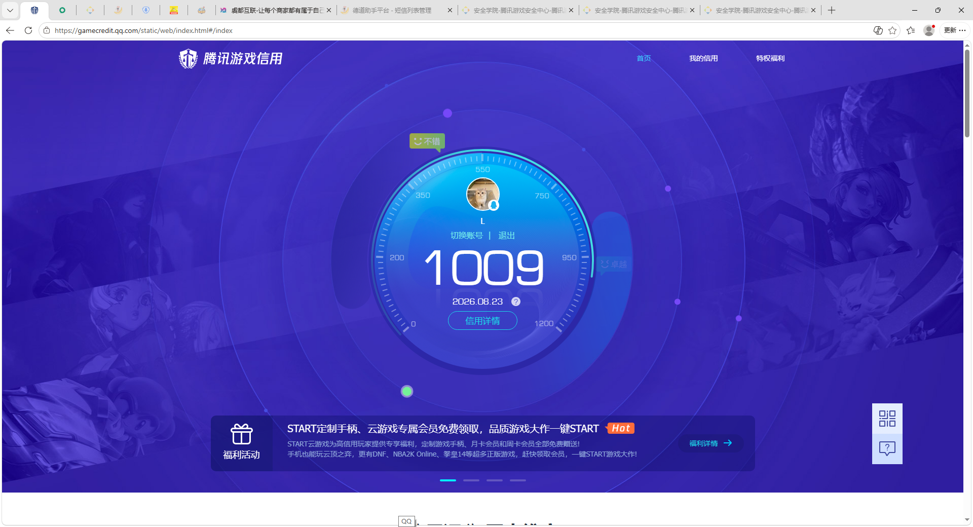
Task: Click the gamecredit.qq.com address bar URL
Action: (x=143, y=30)
